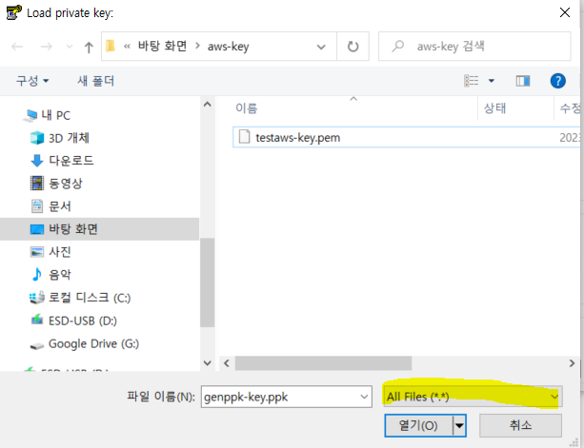Select 로컬 디스크 (C:) drive

point(80,298)
